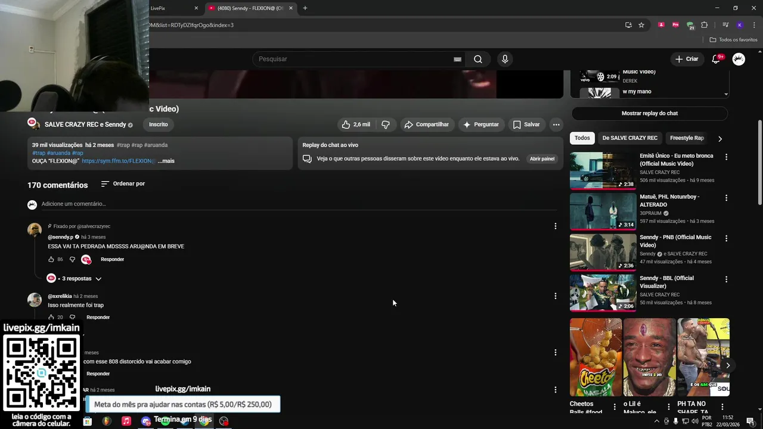The image size is (763, 429).
Task: Switch to the LivePix browser tab
Action: pyautogui.click(x=173, y=8)
